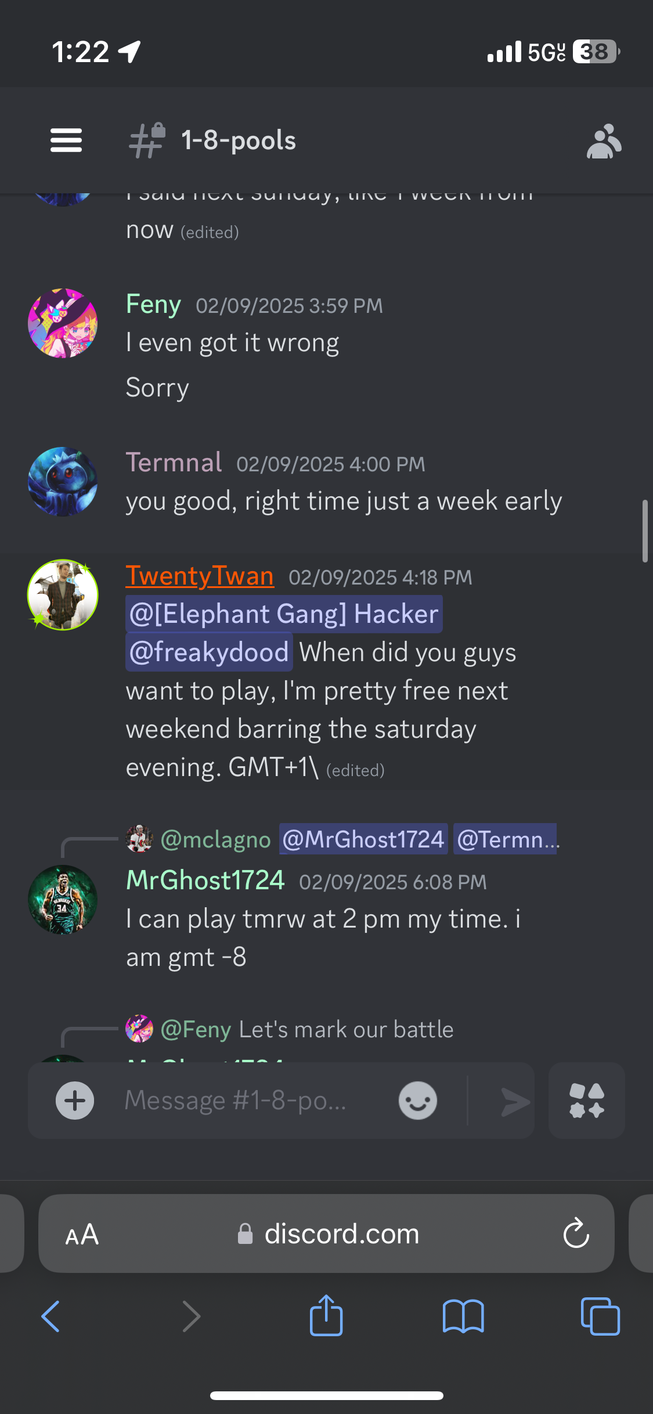Open Safari bookmarks
The height and width of the screenshot is (1414, 653).
pyautogui.click(x=463, y=1316)
